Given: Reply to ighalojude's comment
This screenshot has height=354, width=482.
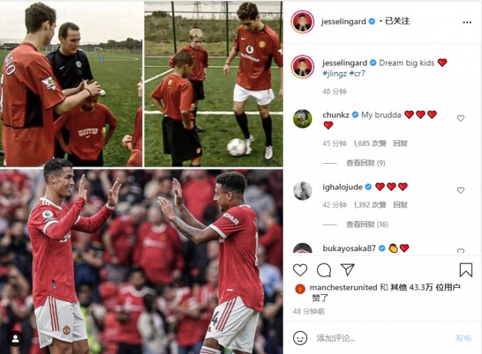Looking at the screenshot, I should pos(400,205).
